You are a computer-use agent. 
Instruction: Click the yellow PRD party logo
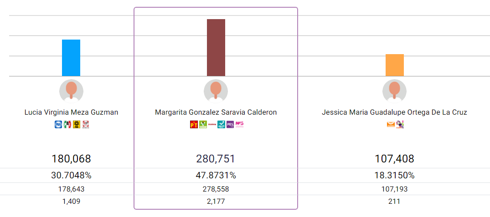coord(76,124)
